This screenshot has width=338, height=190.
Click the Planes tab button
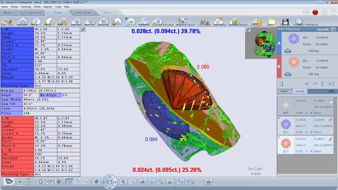pos(284,91)
